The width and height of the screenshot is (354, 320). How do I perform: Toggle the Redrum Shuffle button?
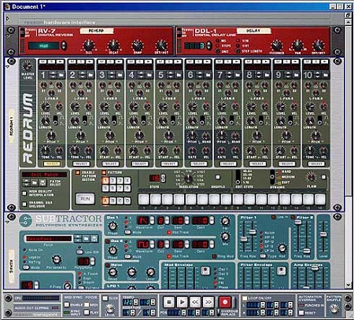(218, 177)
